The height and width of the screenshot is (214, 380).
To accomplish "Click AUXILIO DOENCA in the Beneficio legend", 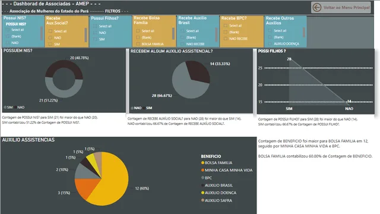I will point(219,193).
